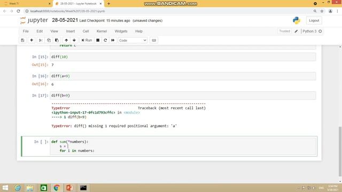The width and height of the screenshot is (342, 192).
Task: Insert a cell below using plus icon
Action: pos(32,41)
